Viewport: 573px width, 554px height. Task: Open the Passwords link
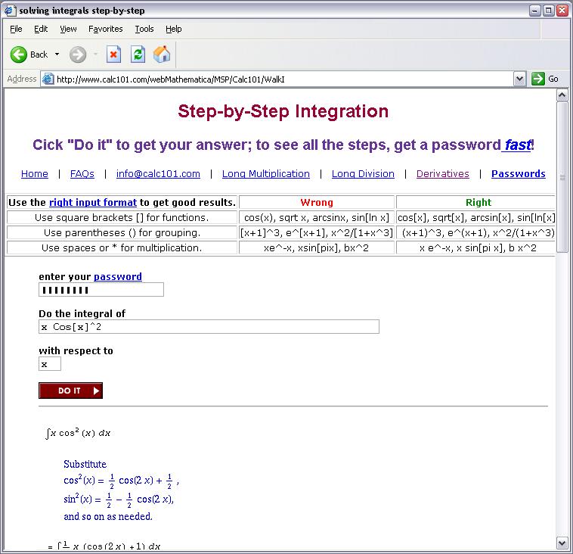[518, 174]
